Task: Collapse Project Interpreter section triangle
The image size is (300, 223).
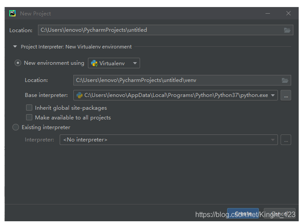Action: coord(15,47)
